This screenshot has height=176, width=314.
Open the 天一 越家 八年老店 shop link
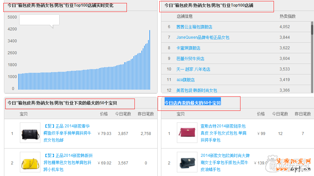193,69
